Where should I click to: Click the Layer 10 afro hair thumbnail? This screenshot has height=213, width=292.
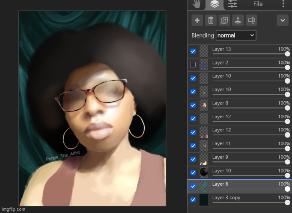click(204, 172)
